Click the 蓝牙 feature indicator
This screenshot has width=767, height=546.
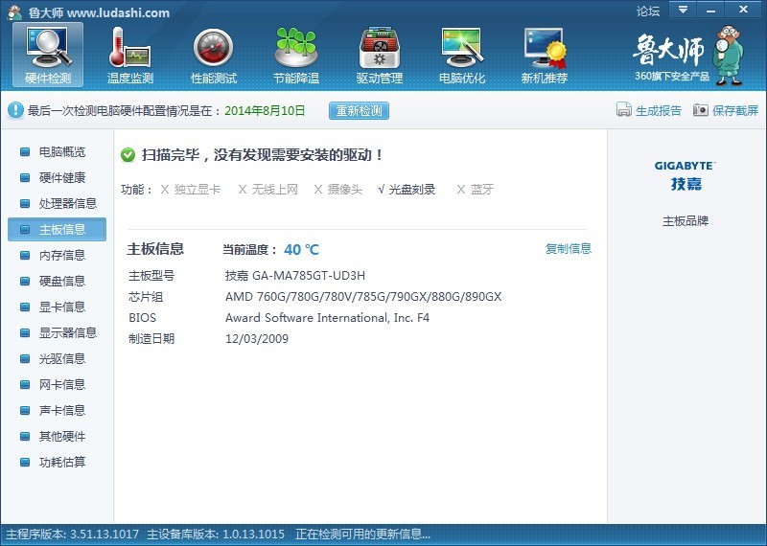475,189
